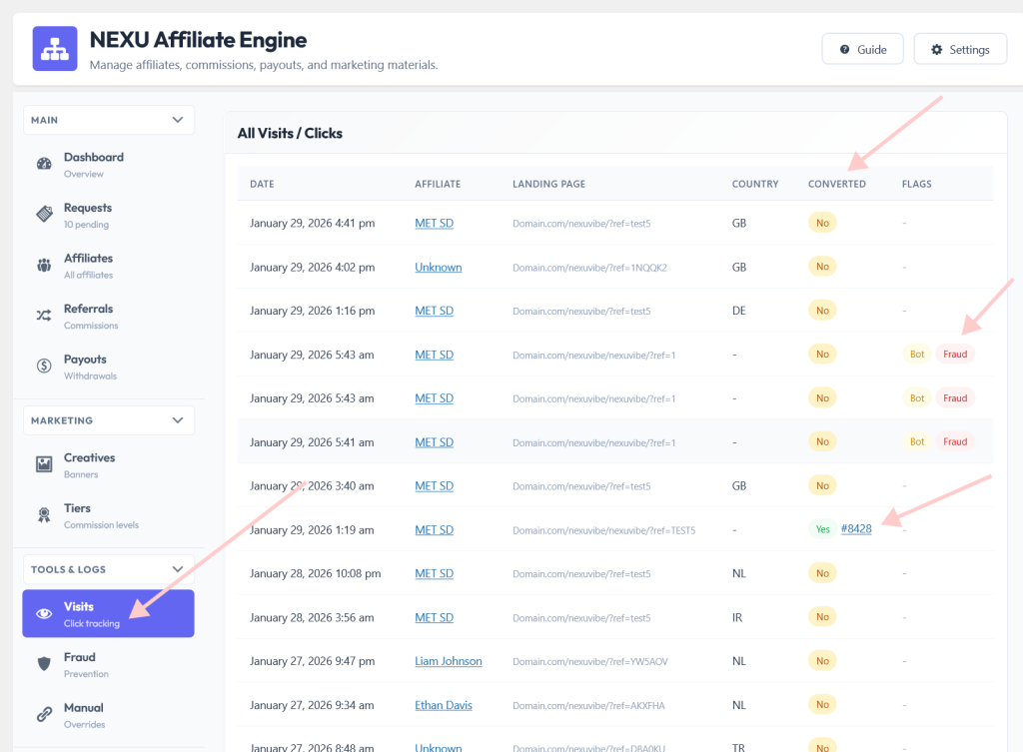Open MET SD affiliate in 4:41 pm row

pos(434,223)
